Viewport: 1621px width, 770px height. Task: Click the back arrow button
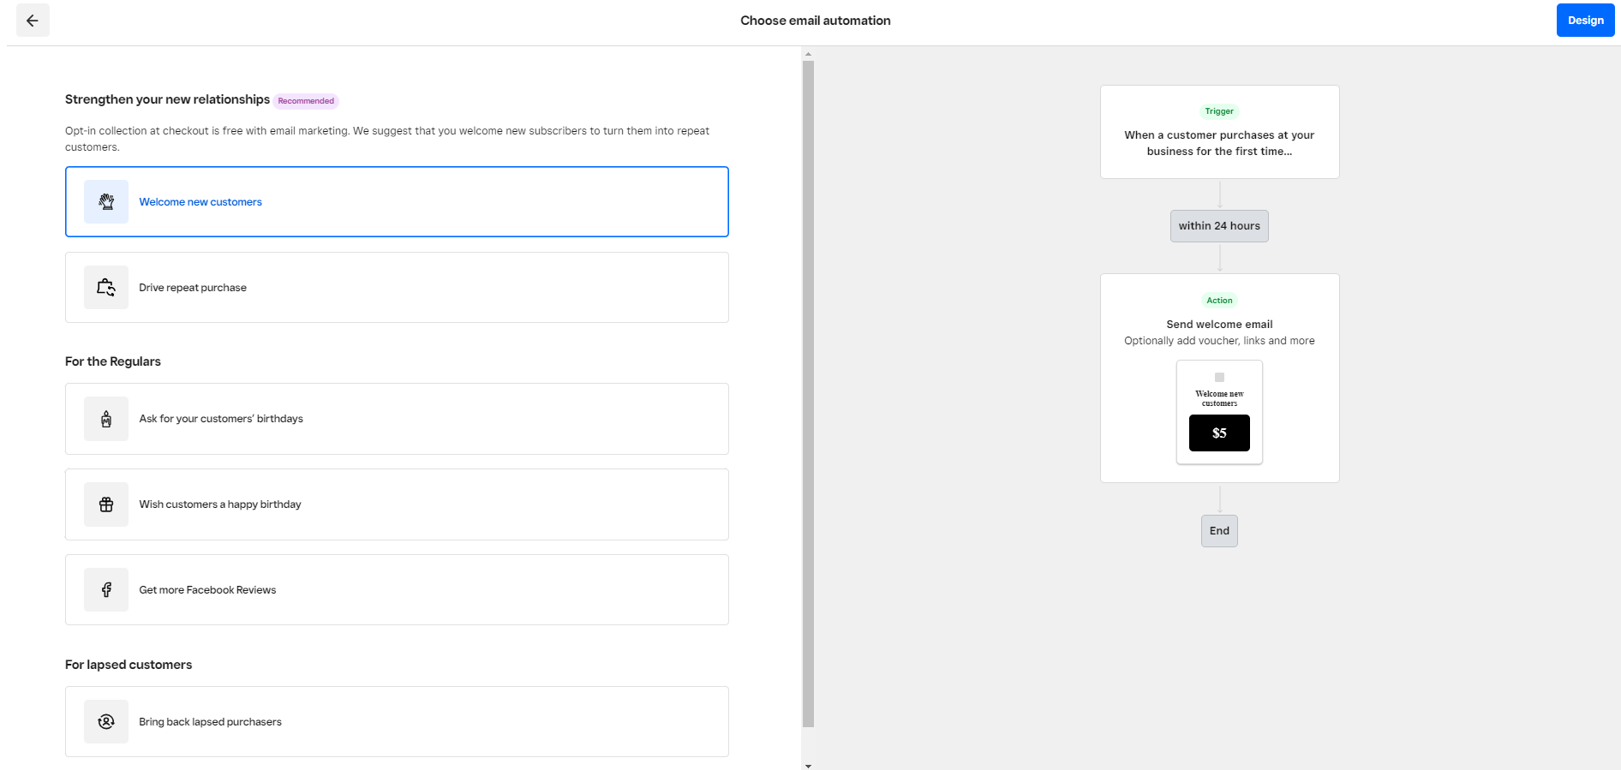click(x=33, y=21)
